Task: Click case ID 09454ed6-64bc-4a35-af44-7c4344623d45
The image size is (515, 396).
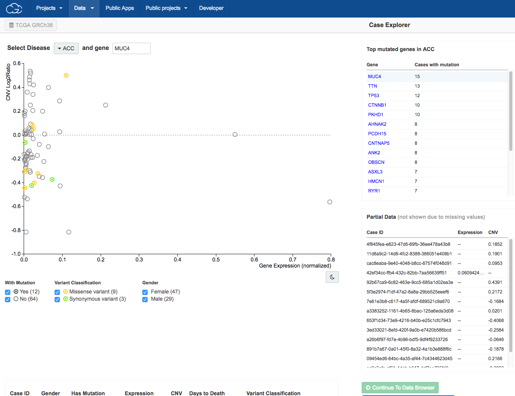Action: pyautogui.click(x=409, y=359)
